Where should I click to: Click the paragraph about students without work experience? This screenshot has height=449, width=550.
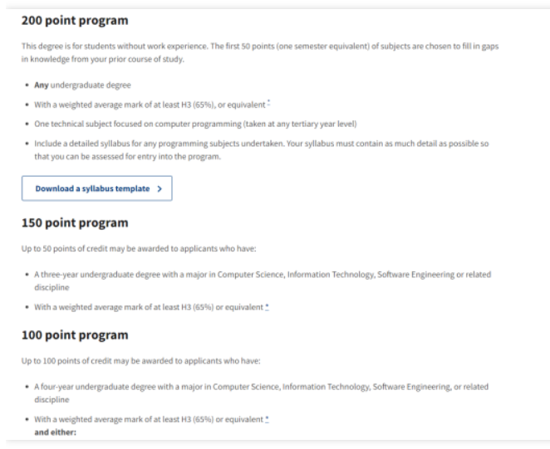click(260, 52)
